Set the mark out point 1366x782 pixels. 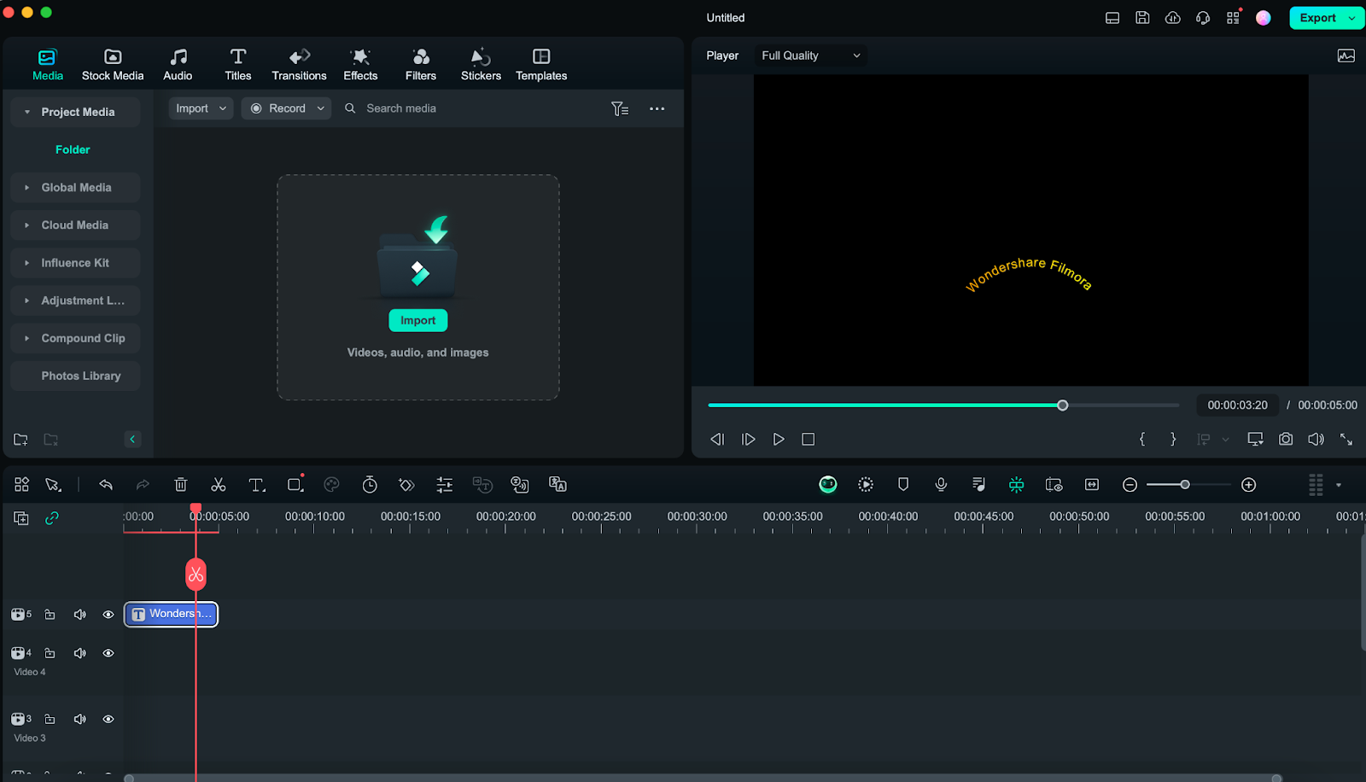(x=1173, y=439)
